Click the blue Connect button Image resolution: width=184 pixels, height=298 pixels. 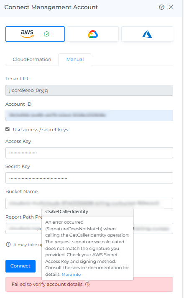tap(20, 266)
